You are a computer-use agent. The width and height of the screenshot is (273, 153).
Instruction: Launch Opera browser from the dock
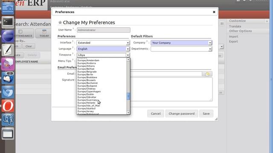(x=8, y=106)
